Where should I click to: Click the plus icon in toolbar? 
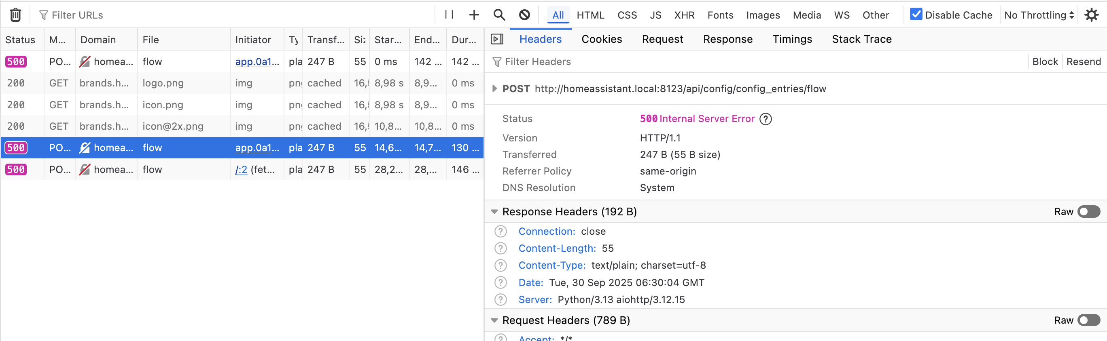pyautogui.click(x=473, y=15)
